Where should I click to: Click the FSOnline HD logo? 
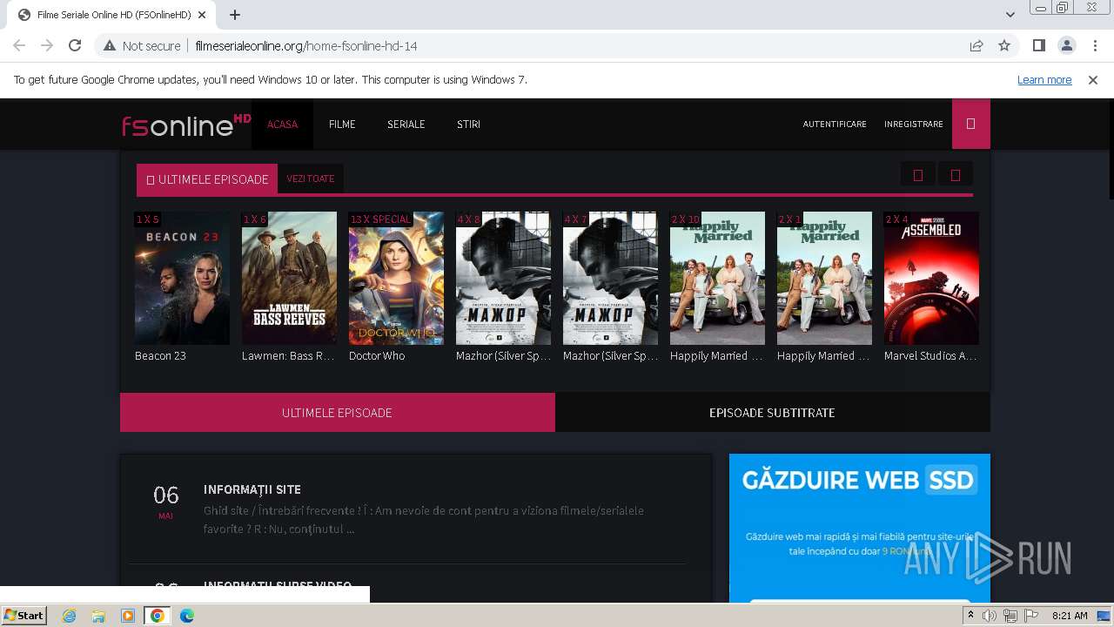click(x=186, y=125)
